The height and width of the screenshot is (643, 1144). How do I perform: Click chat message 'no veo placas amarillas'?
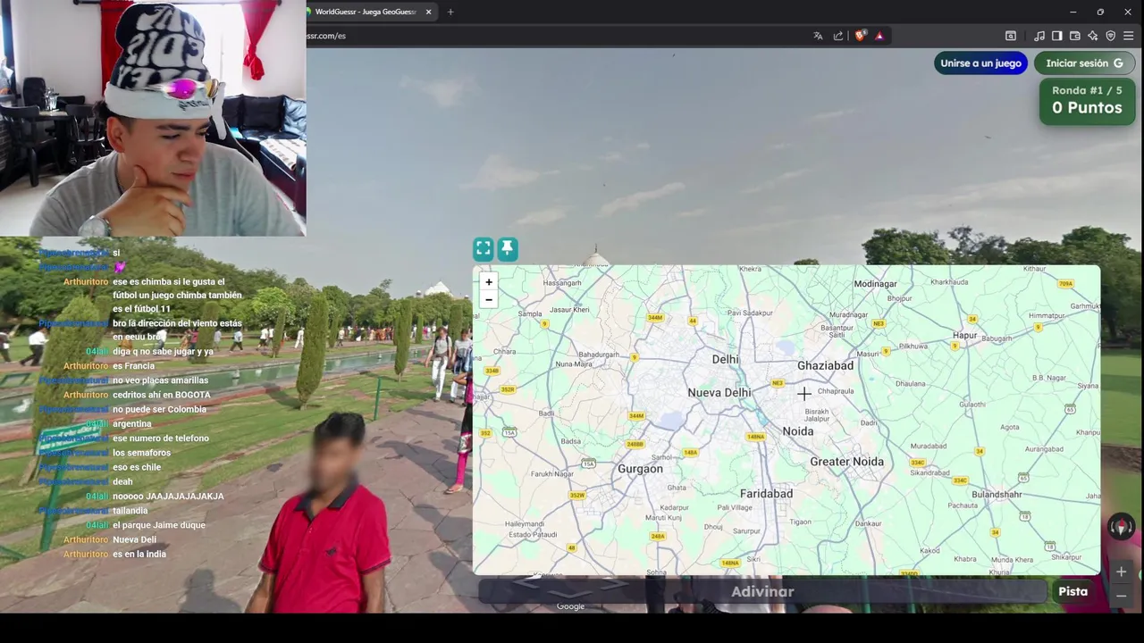click(x=160, y=380)
